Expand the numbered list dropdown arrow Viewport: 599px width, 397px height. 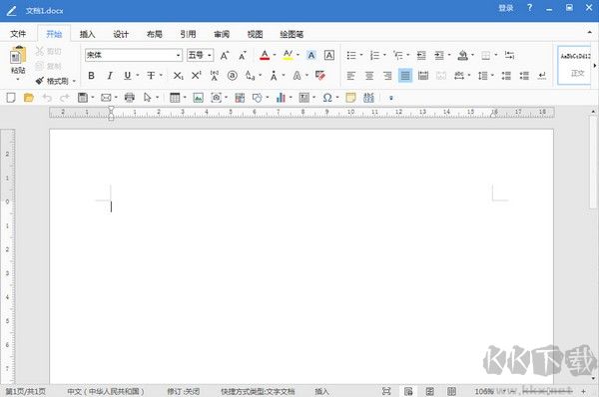tap(384, 55)
